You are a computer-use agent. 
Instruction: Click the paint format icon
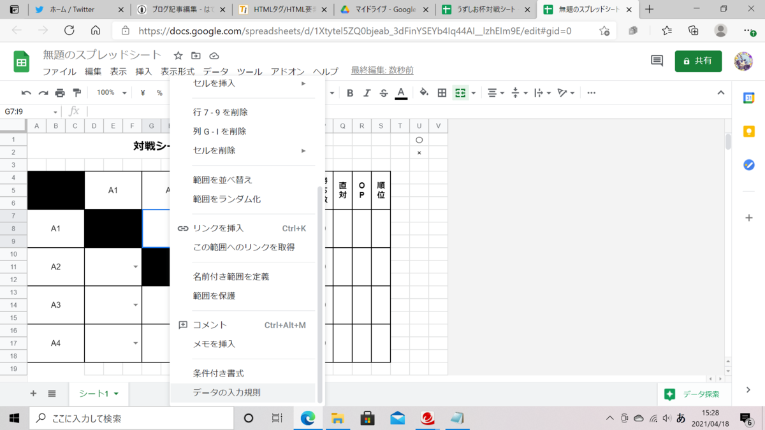pyautogui.click(x=76, y=92)
